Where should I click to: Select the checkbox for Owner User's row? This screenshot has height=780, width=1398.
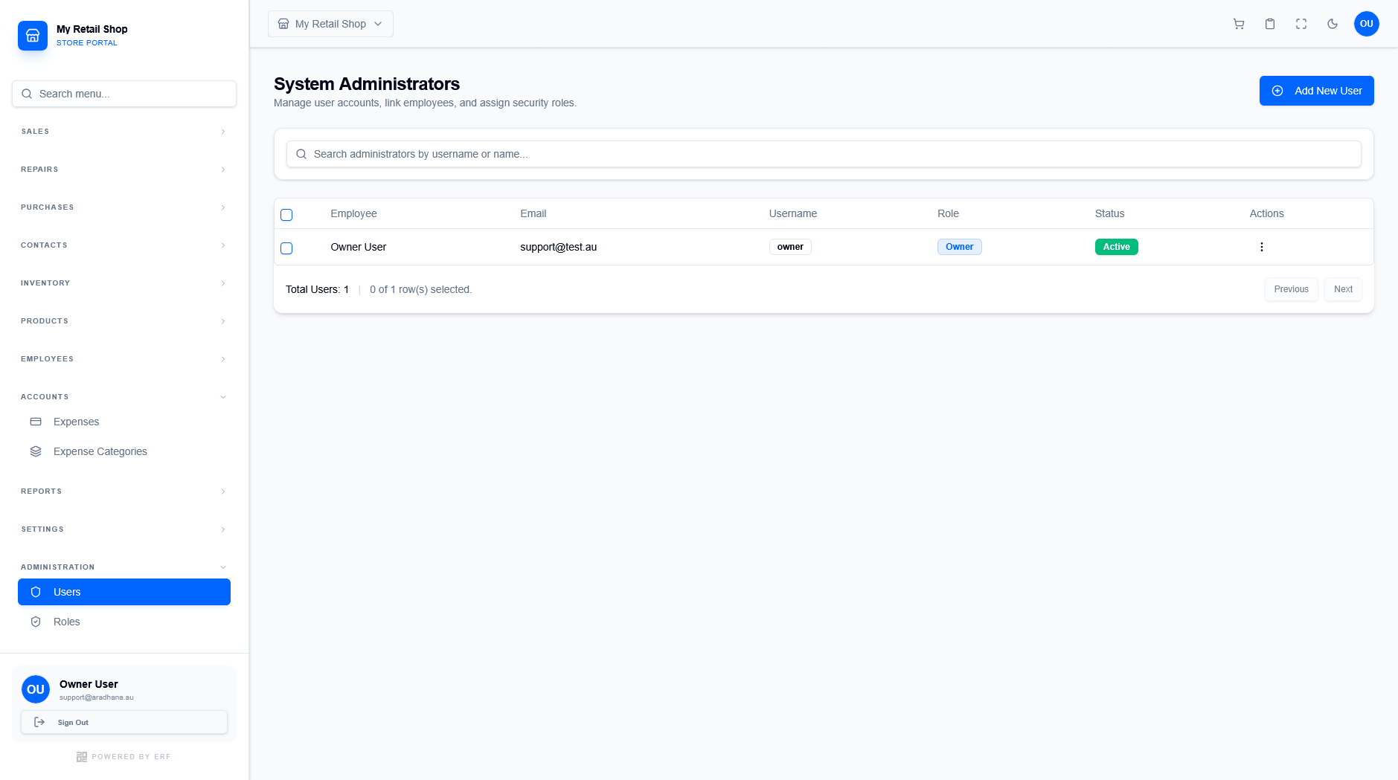pyautogui.click(x=286, y=248)
